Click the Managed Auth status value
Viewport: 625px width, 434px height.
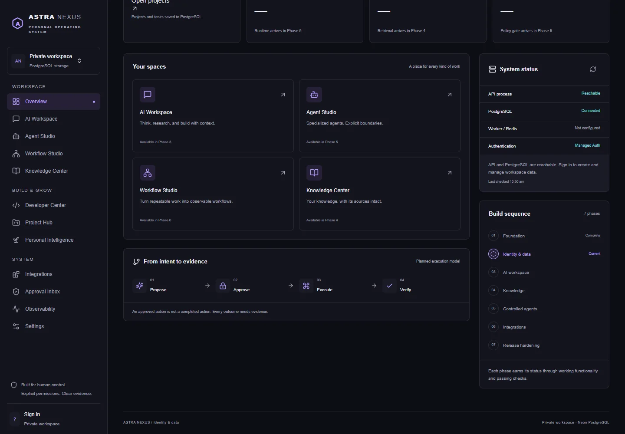588,145
